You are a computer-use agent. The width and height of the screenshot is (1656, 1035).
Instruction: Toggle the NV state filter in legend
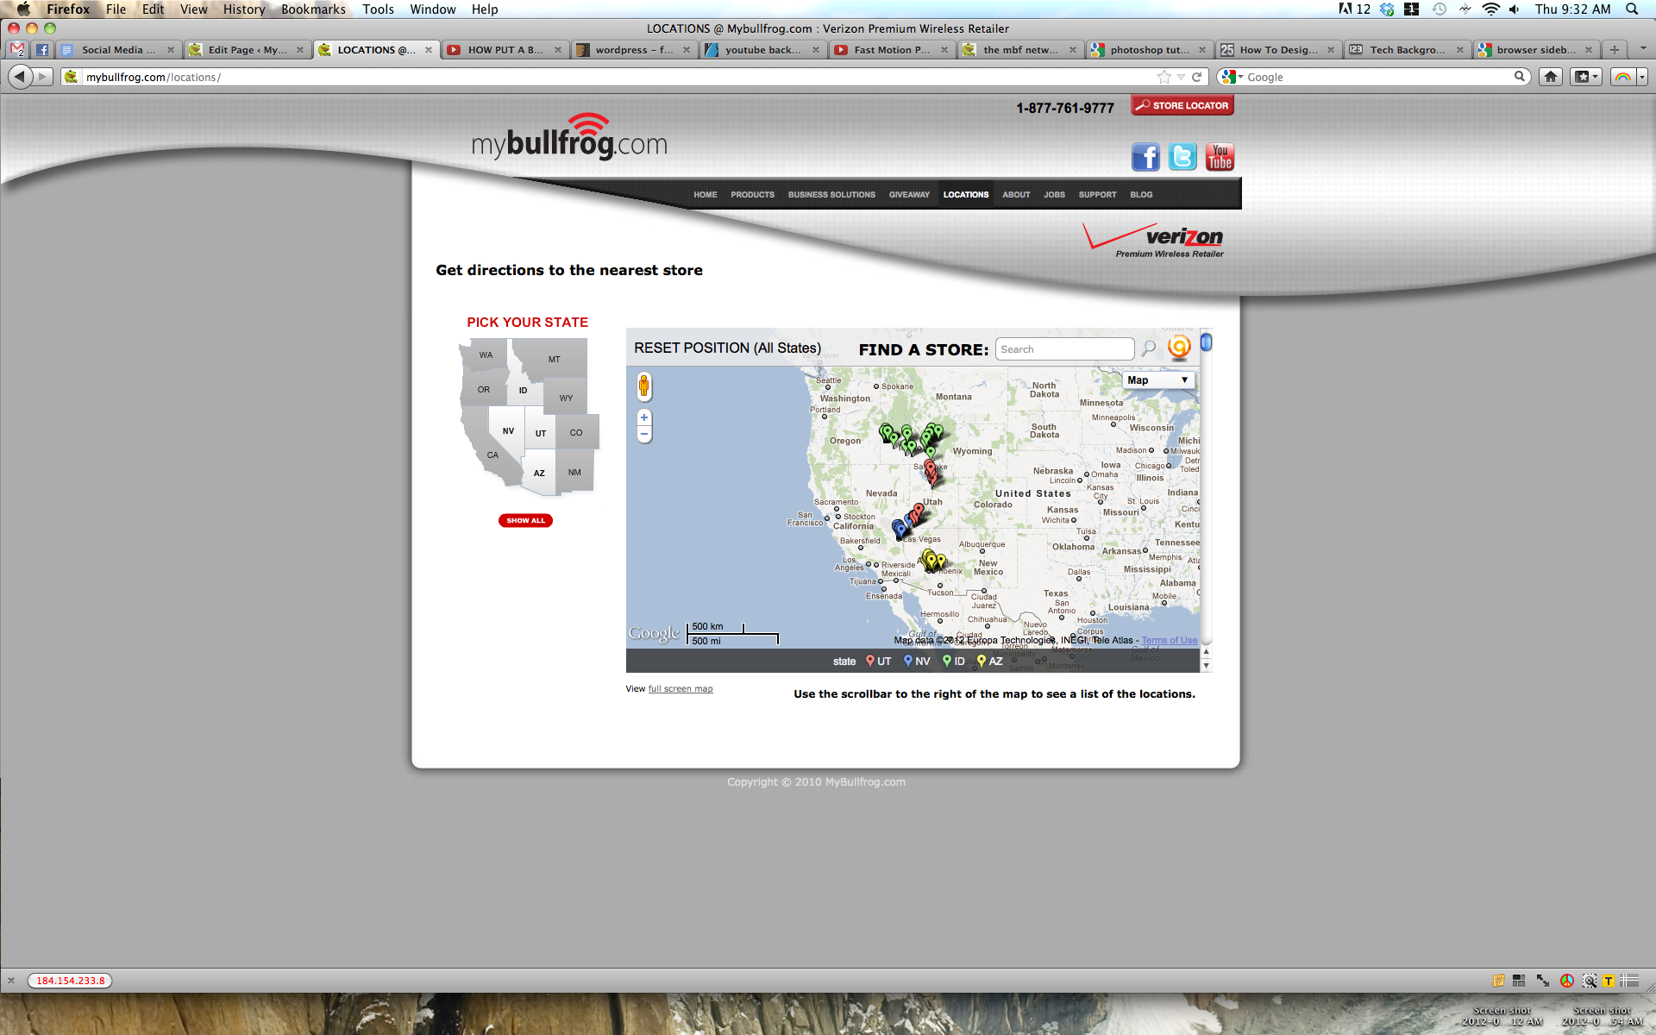pos(916,662)
